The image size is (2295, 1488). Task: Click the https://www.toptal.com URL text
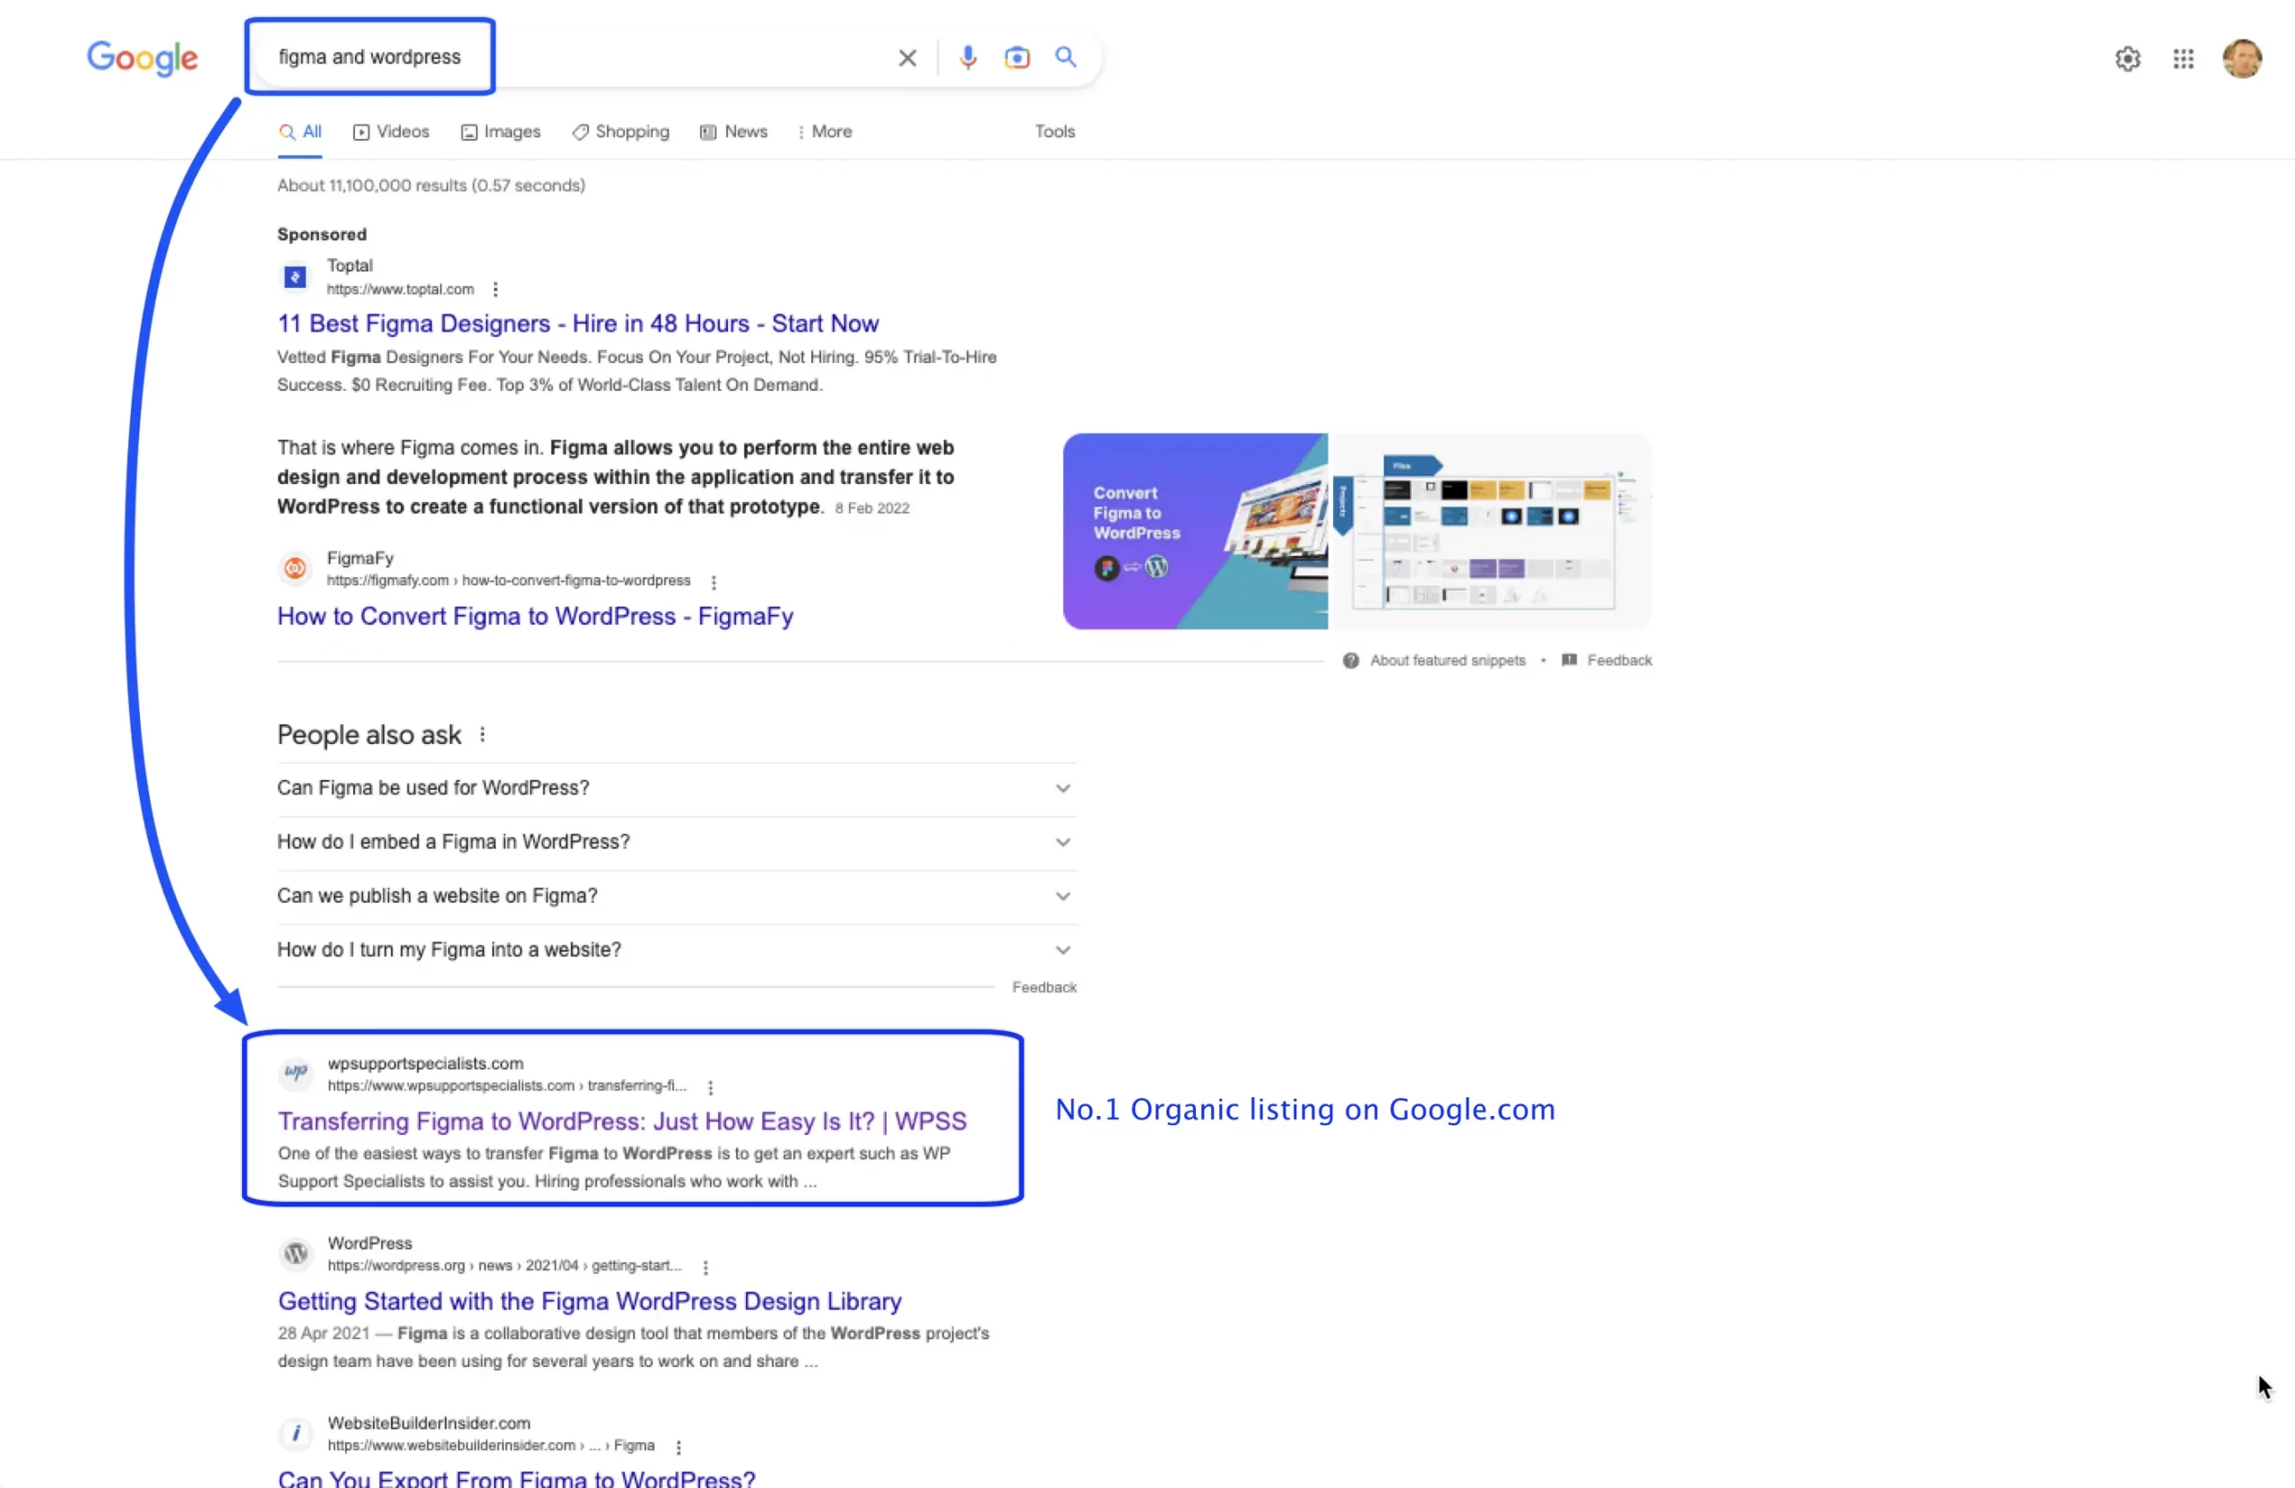point(400,290)
